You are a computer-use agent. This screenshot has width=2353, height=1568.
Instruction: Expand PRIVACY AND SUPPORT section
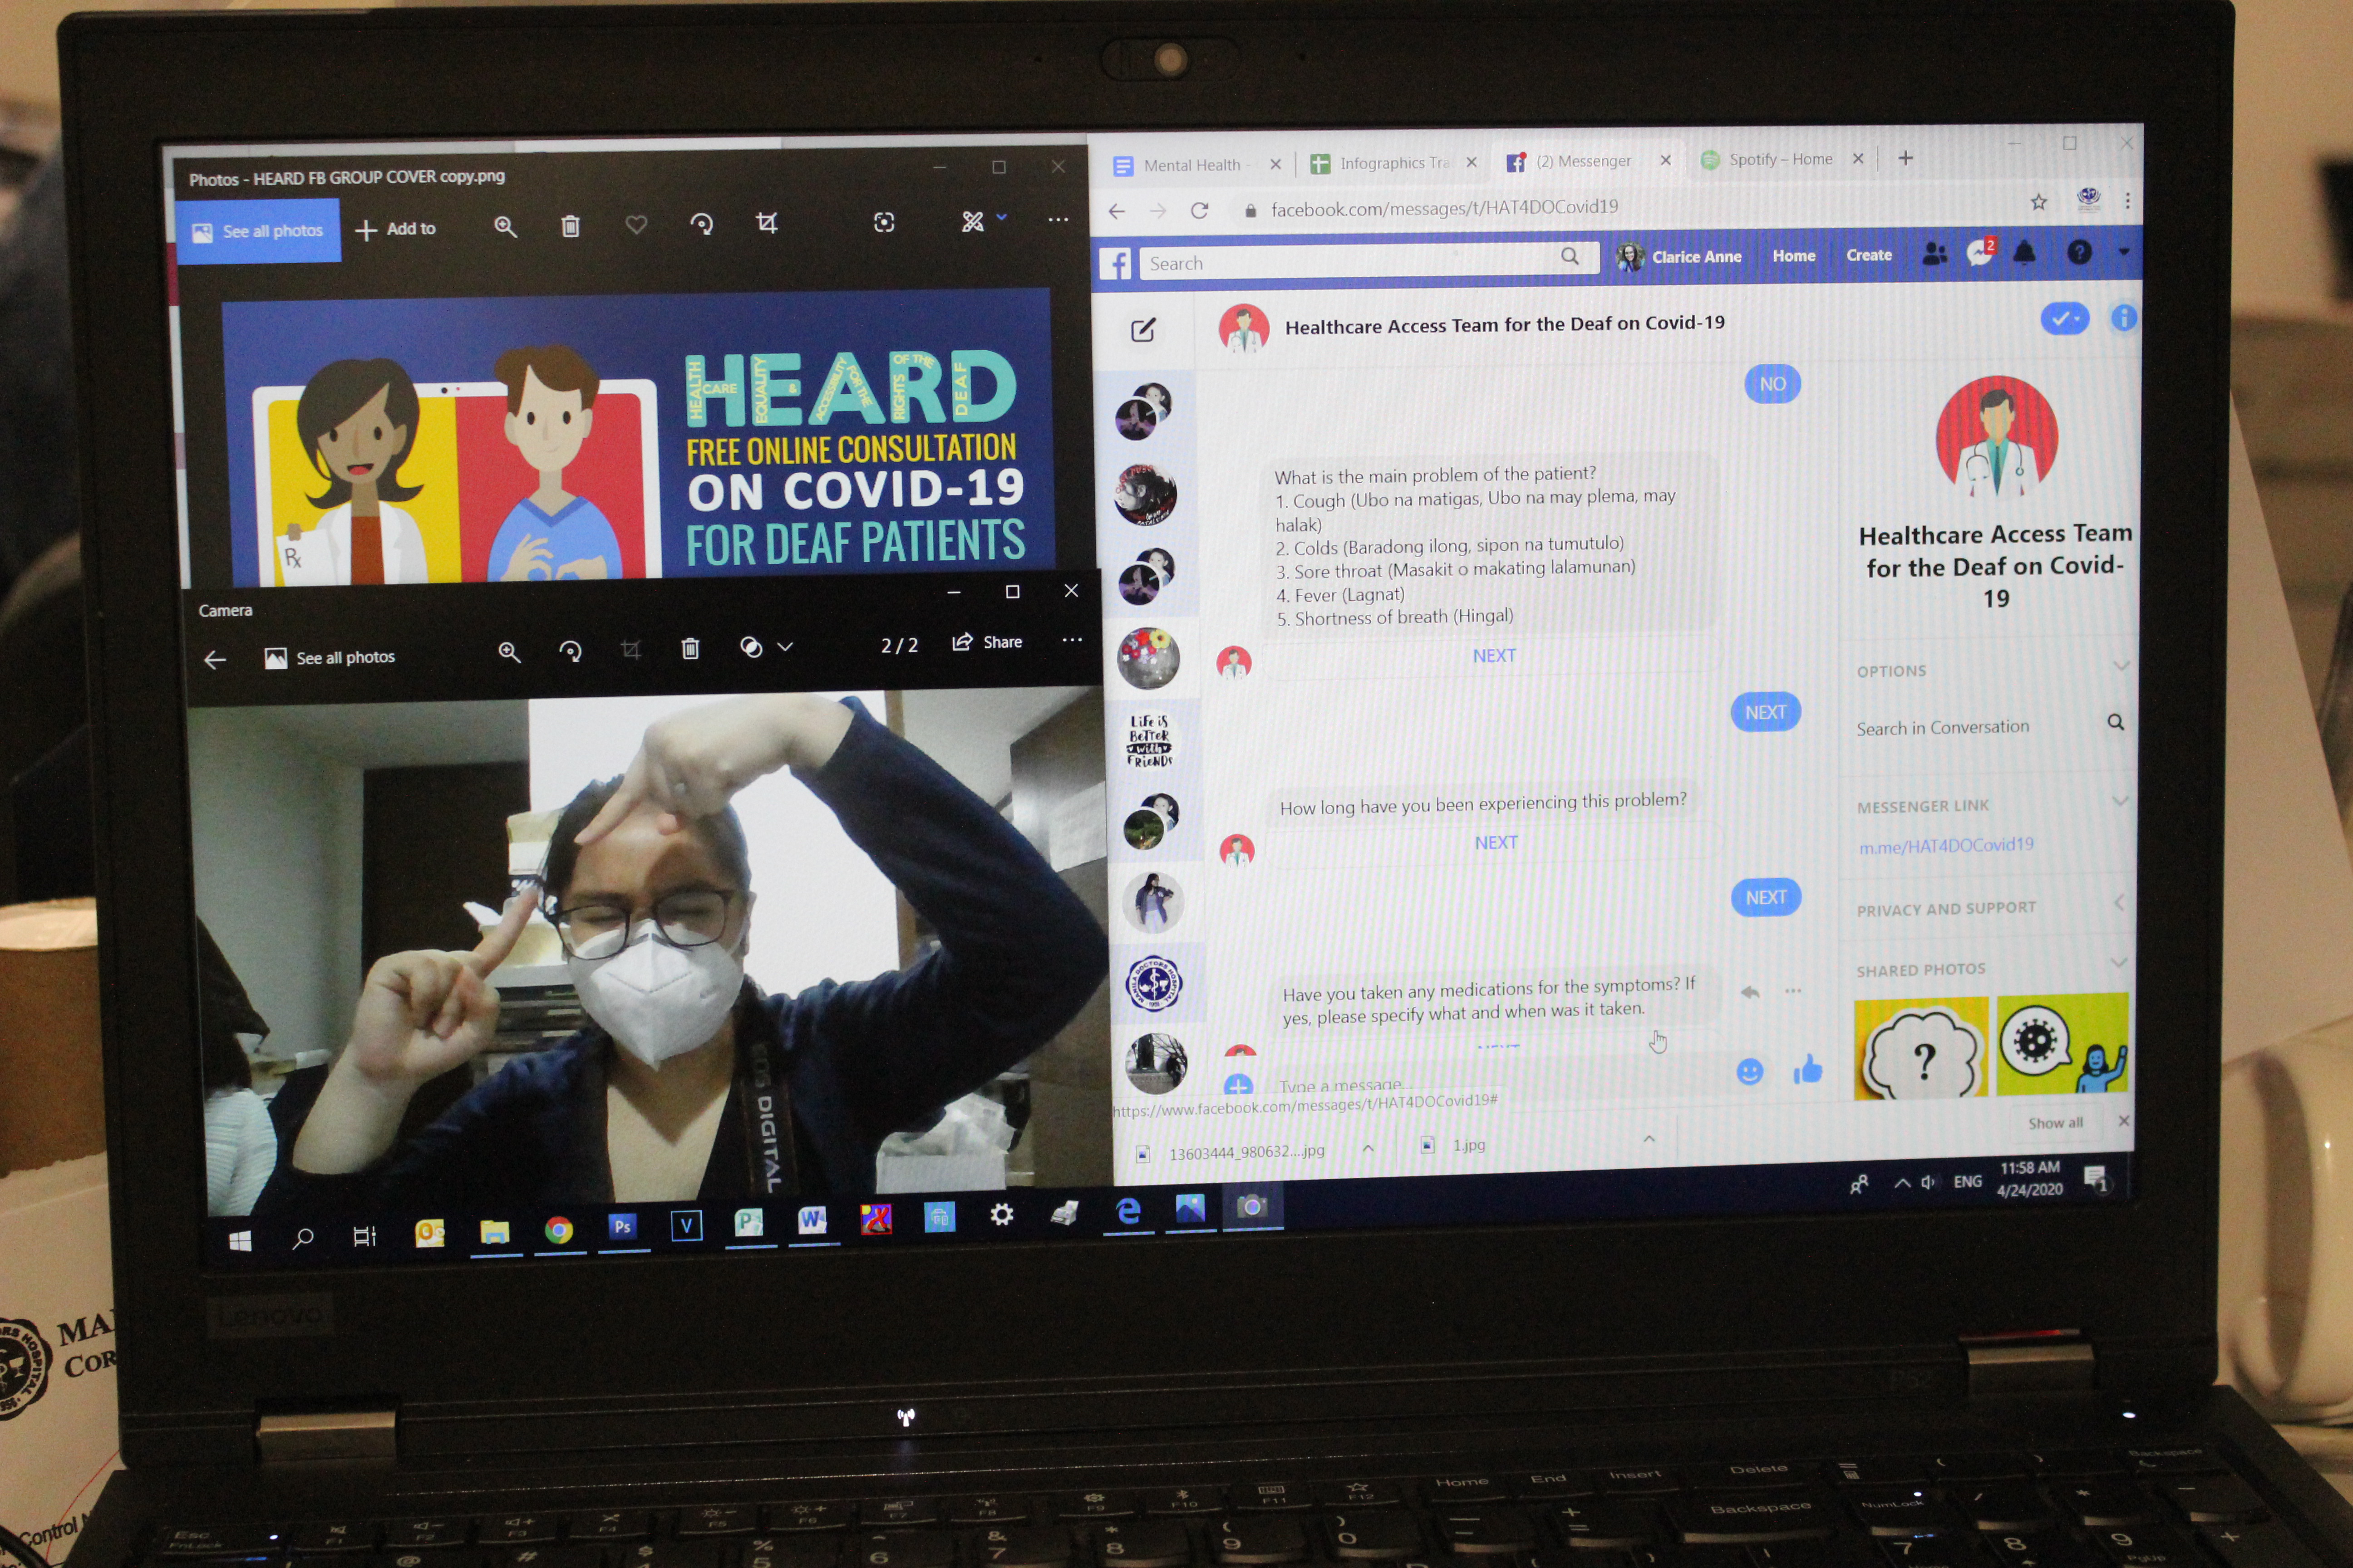[2120, 903]
